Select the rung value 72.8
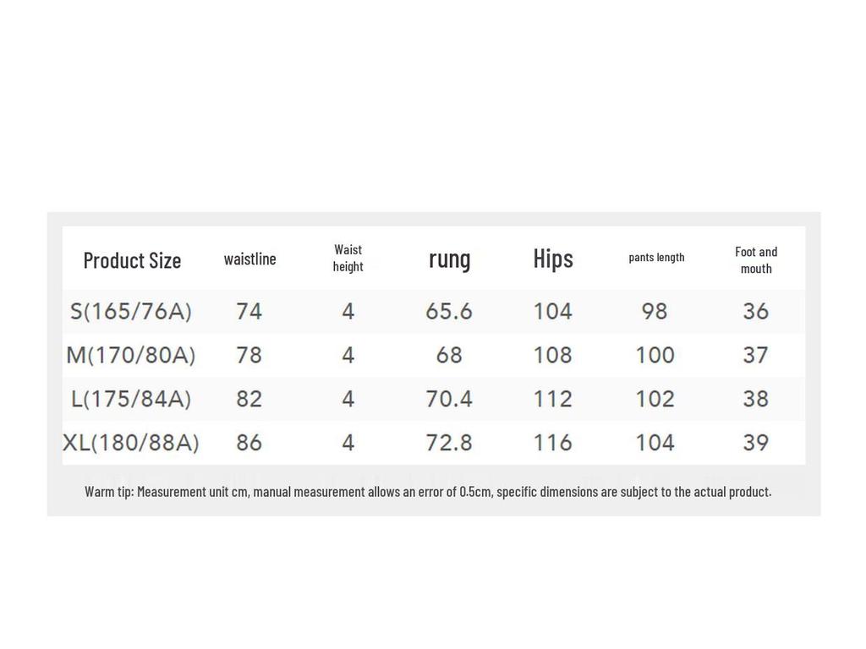The image size is (866, 649). pyautogui.click(x=449, y=442)
